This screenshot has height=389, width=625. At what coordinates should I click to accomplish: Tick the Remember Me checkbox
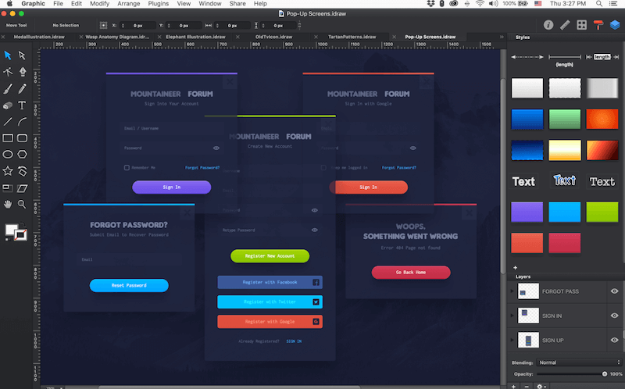pyautogui.click(x=127, y=168)
